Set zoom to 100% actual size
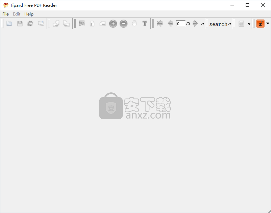Screen dimensions: 271x213 81,24
